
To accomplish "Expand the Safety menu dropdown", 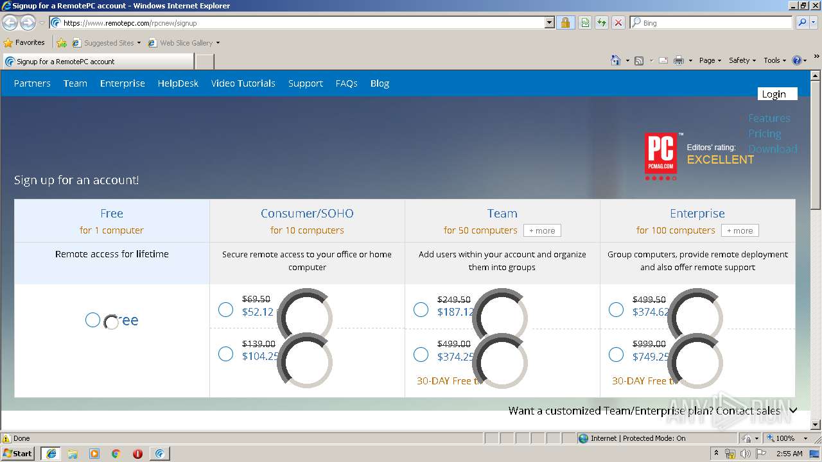I will coord(742,60).
